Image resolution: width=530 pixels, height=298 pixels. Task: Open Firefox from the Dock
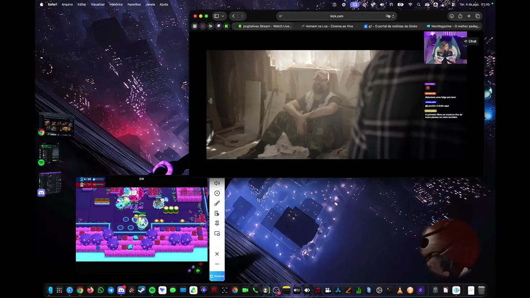point(90,290)
